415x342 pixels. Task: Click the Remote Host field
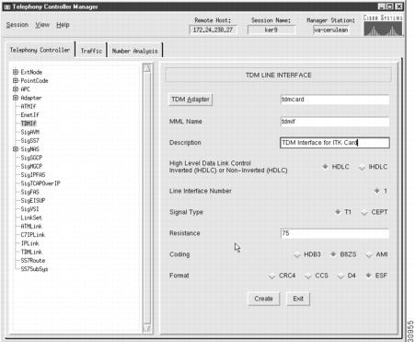(213, 30)
